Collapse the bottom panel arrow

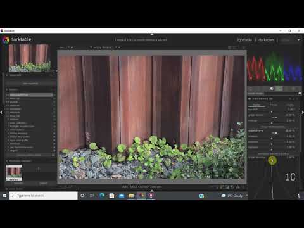(152, 191)
